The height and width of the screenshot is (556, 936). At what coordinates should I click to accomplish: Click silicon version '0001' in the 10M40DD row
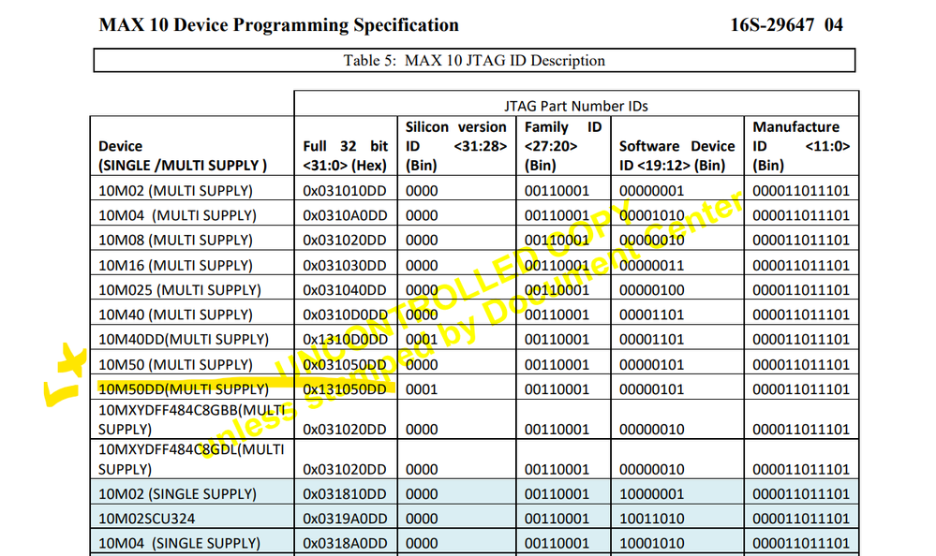click(x=422, y=340)
